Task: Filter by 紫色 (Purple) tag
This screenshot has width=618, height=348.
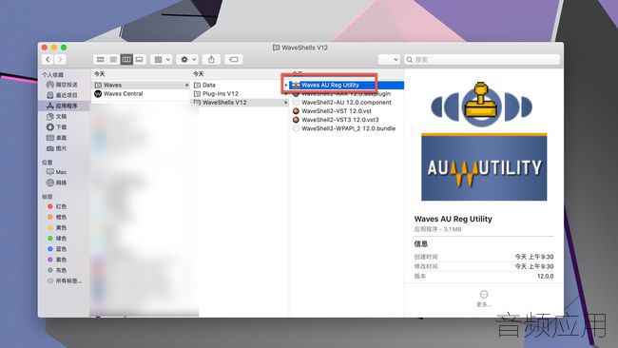Action: point(57,260)
